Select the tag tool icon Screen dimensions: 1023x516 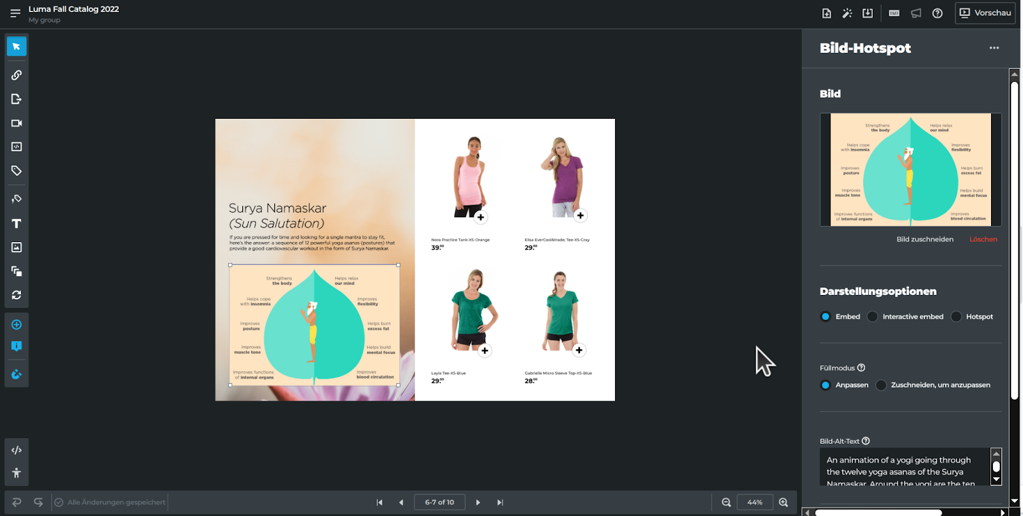tap(17, 171)
